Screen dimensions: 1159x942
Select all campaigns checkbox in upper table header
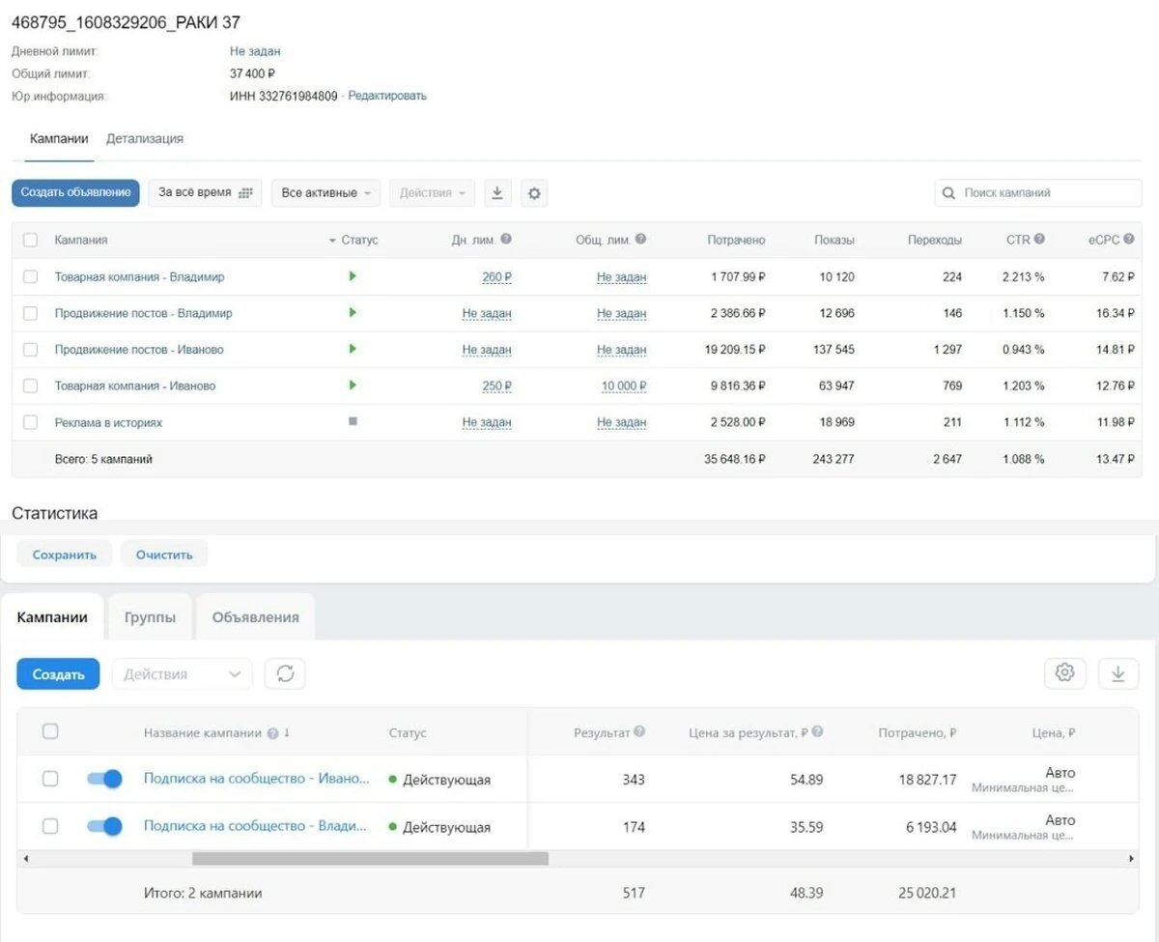tap(30, 240)
